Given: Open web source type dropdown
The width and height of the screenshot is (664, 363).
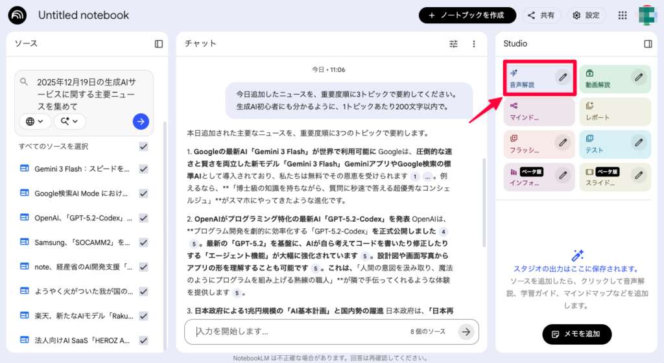Looking at the screenshot, I should [35, 121].
